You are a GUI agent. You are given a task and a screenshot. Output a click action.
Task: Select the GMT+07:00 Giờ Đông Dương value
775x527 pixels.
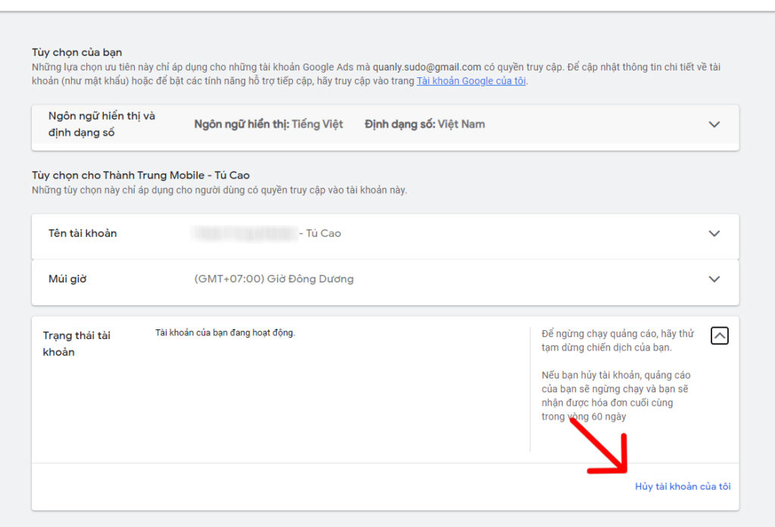point(273,279)
